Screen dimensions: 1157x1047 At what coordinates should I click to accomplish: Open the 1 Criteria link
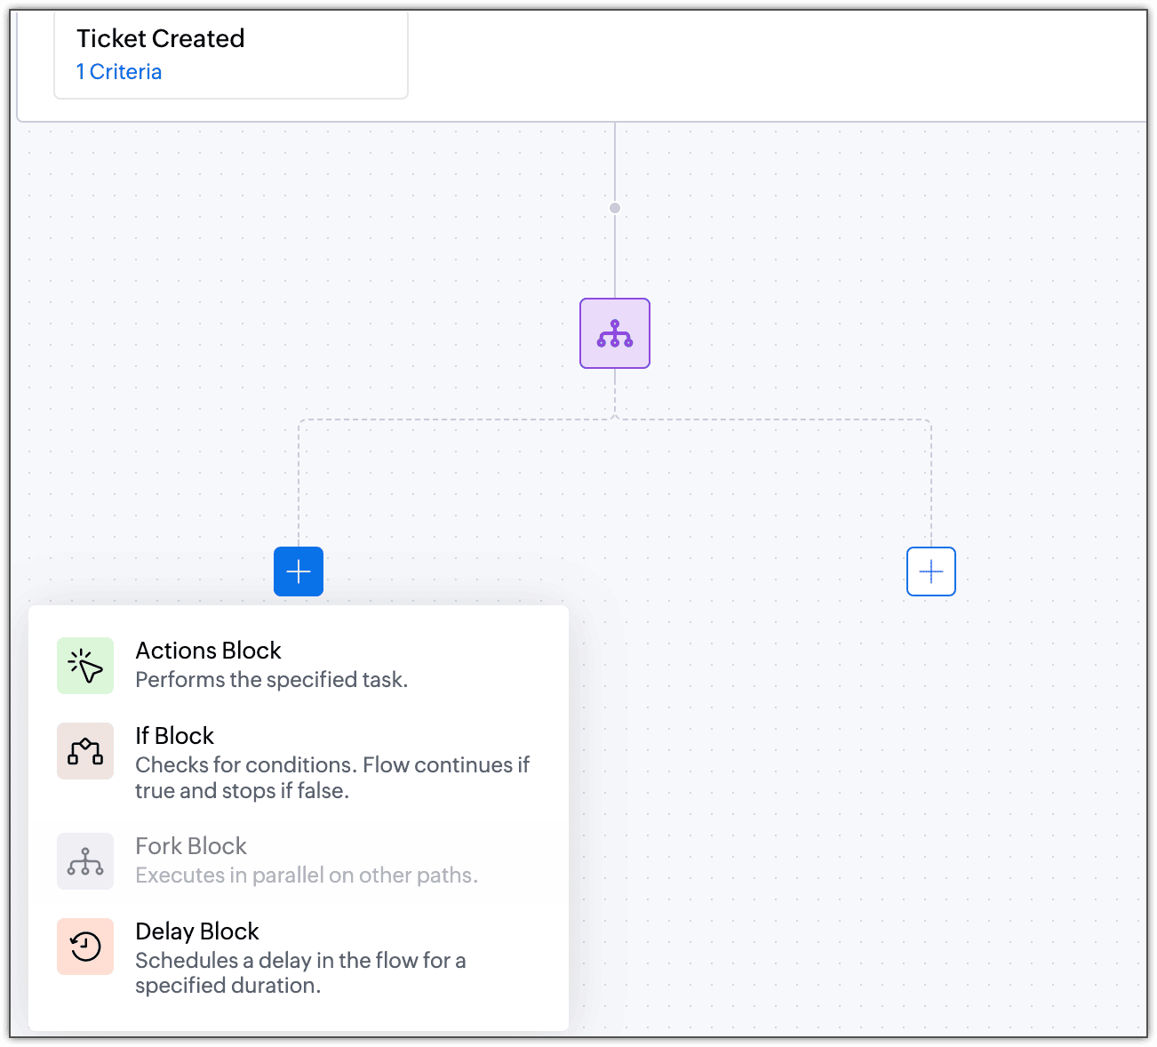tap(119, 72)
